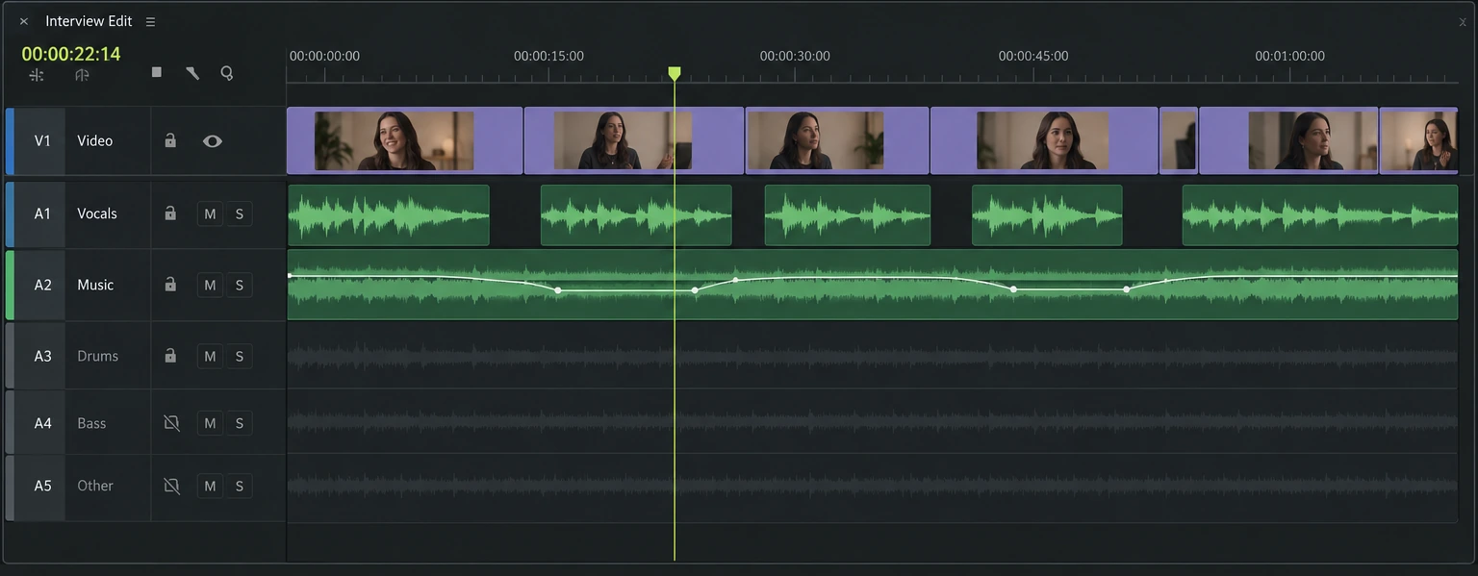The image size is (1478, 576).
Task: Click the playhead handle on the ruler
Action: point(675,73)
